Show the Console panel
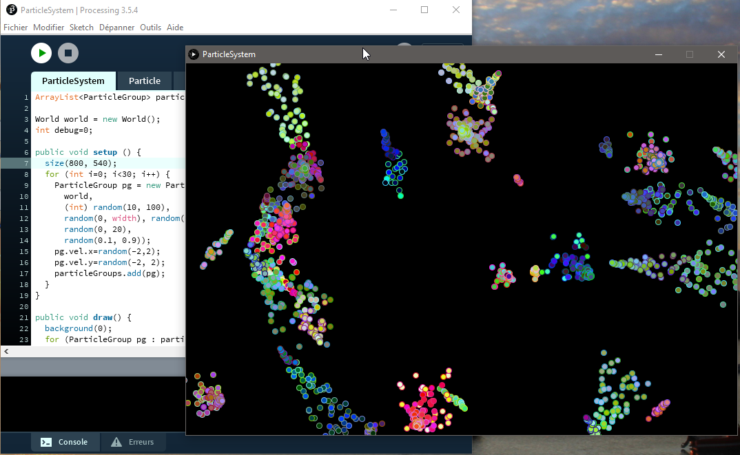740x455 pixels. [65, 442]
